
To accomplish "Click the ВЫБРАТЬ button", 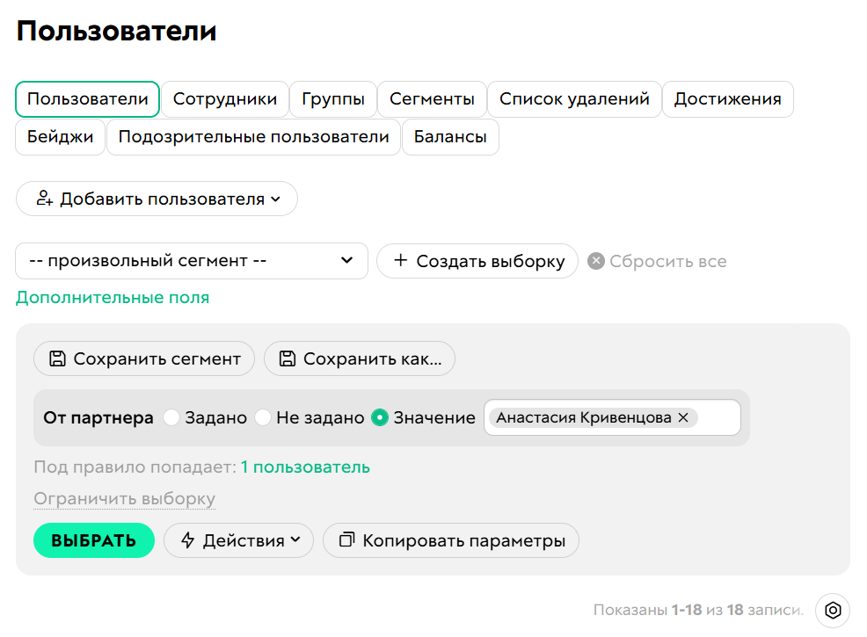I will [x=93, y=540].
